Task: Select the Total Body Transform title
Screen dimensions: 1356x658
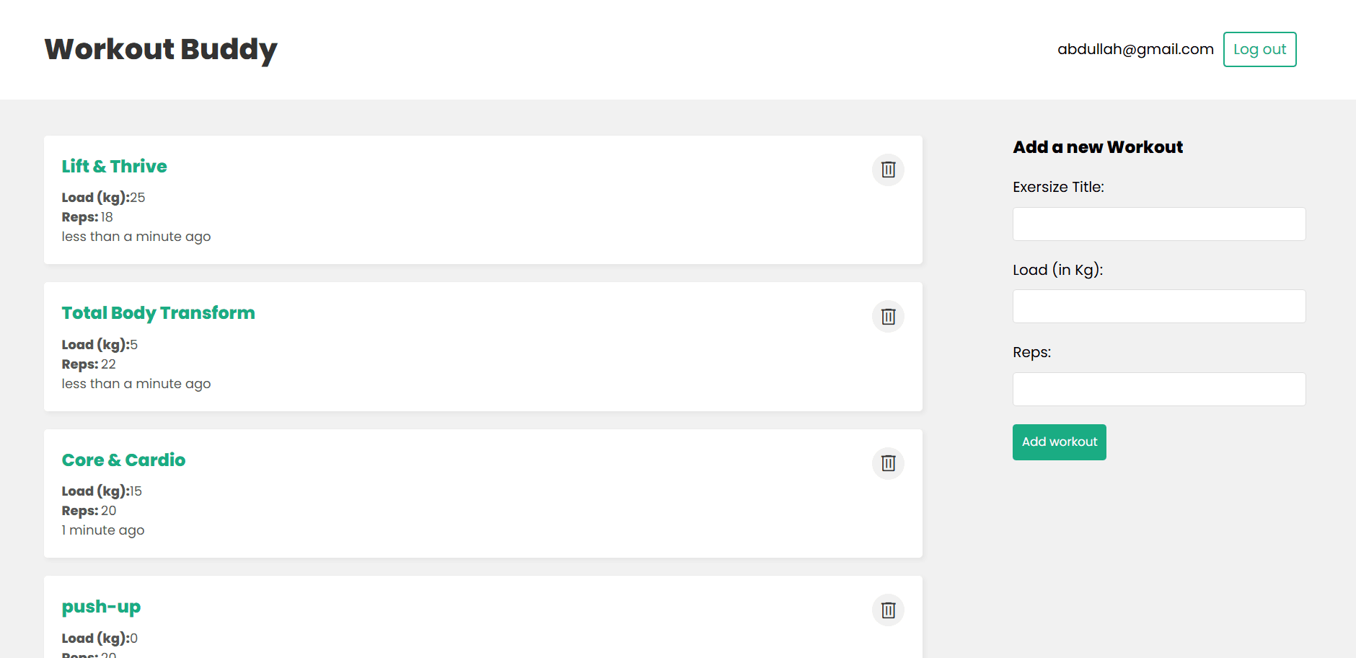Action: (x=158, y=313)
